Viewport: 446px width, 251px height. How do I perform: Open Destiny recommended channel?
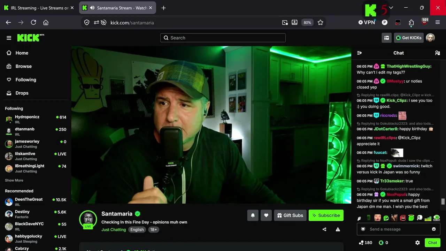pyautogui.click(x=36, y=214)
